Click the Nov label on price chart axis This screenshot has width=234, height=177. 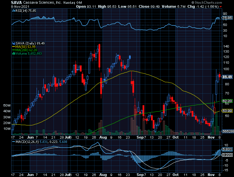coord(211,137)
